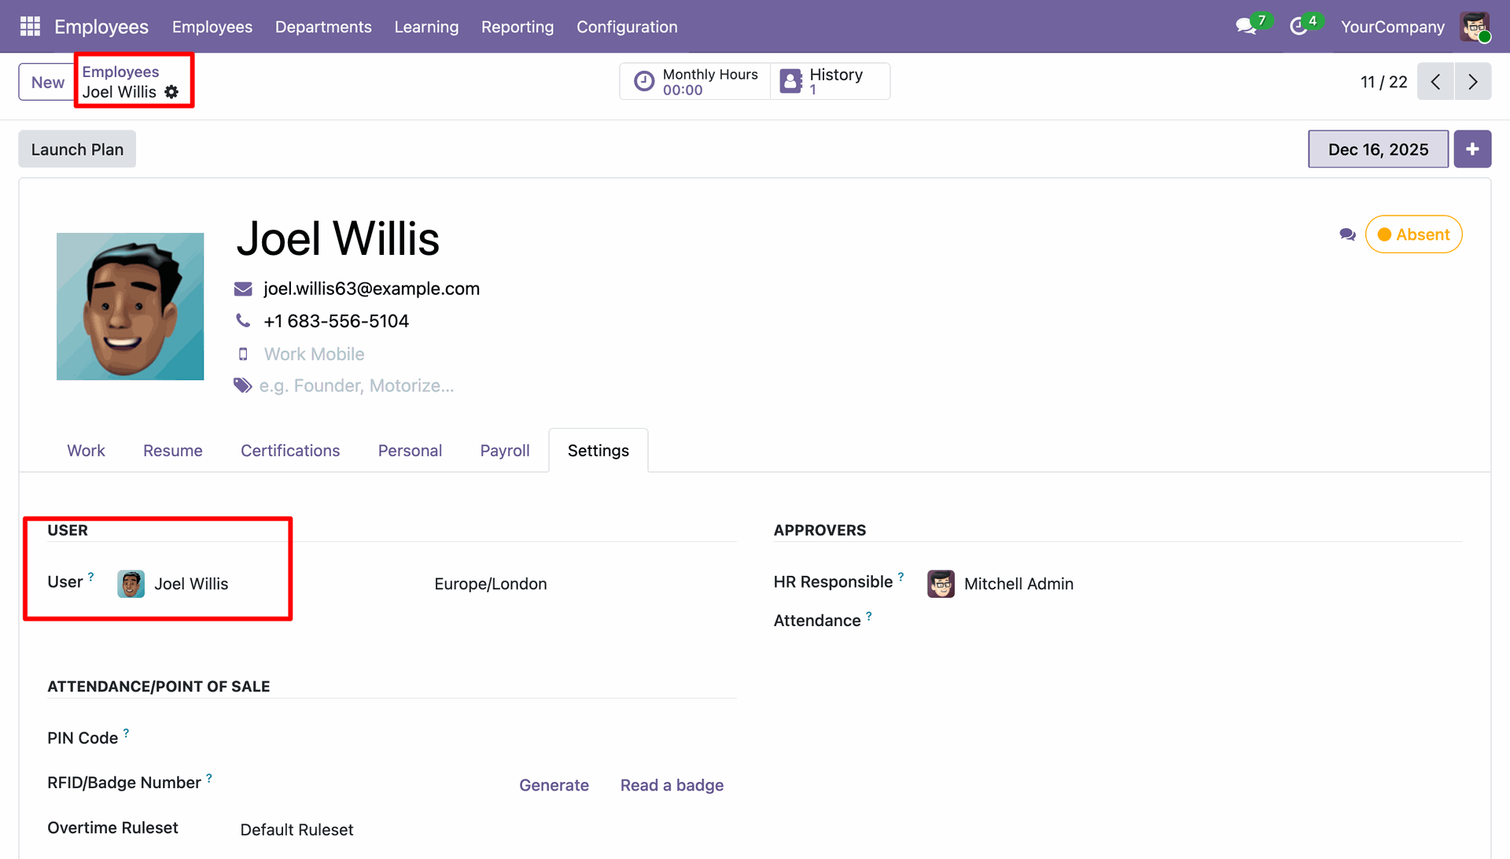Click the Work Mobile input field
1510x859 pixels.
click(x=315, y=354)
